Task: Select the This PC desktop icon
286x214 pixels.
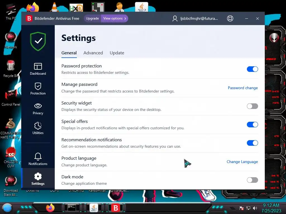Action: (x=11, y=12)
